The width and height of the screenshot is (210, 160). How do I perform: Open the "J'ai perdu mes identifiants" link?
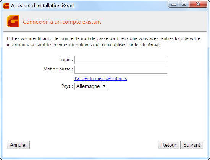100,78
